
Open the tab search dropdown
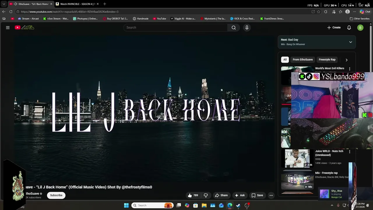click(4, 4)
